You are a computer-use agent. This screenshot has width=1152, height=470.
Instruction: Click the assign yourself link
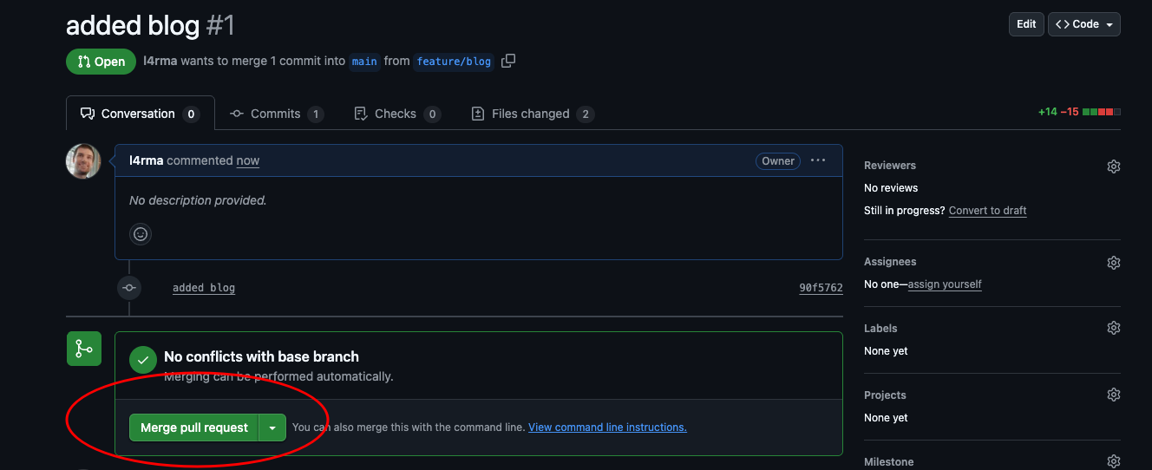[945, 284]
